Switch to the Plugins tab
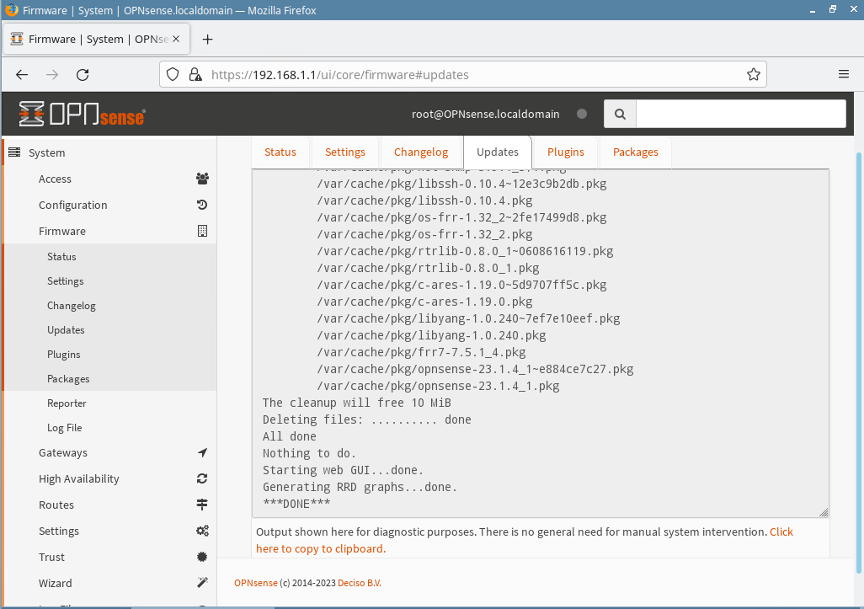 click(565, 152)
